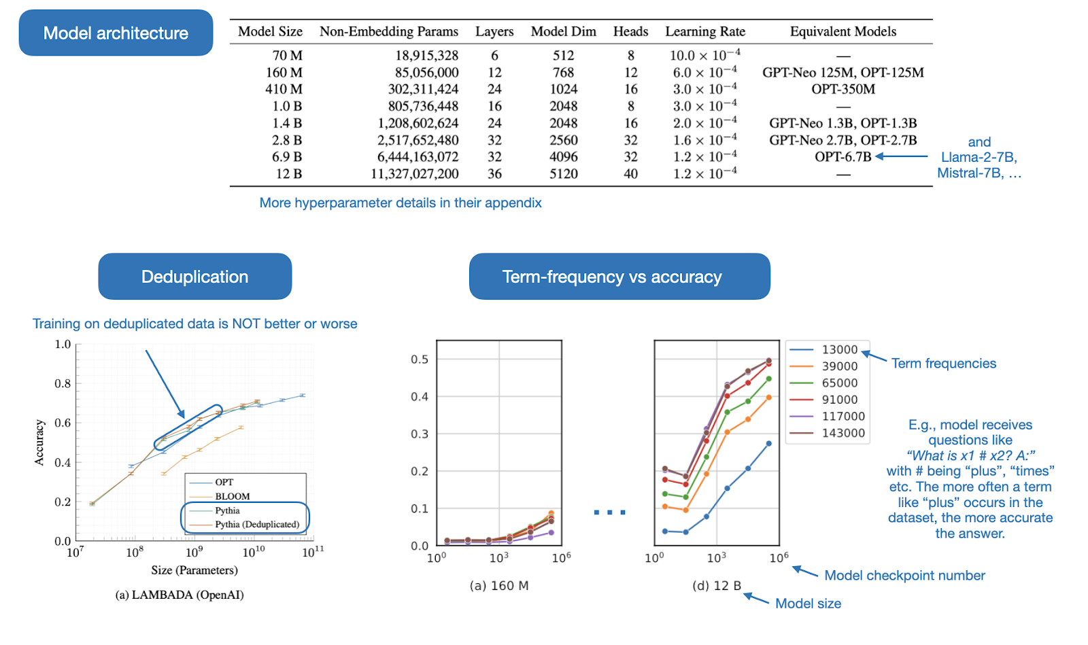1088x645 pixels.
Task: Select the orange 39000 legend swatch
Action: coord(801,366)
